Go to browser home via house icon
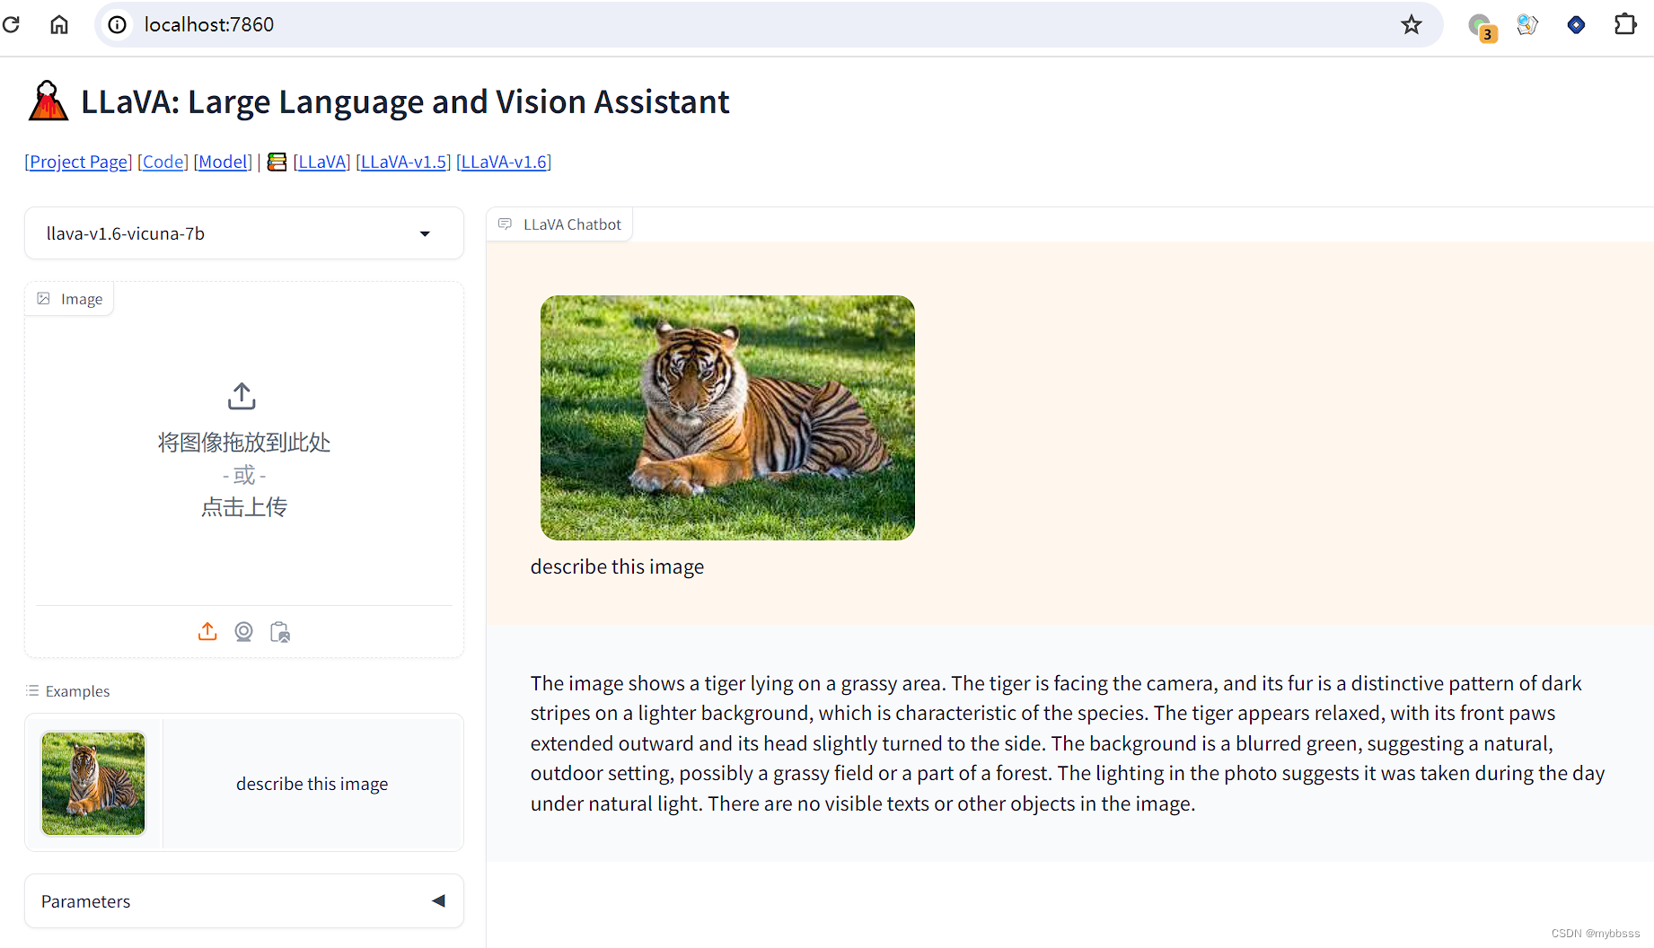Viewport: 1654px width, 948px height. tap(59, 24)
